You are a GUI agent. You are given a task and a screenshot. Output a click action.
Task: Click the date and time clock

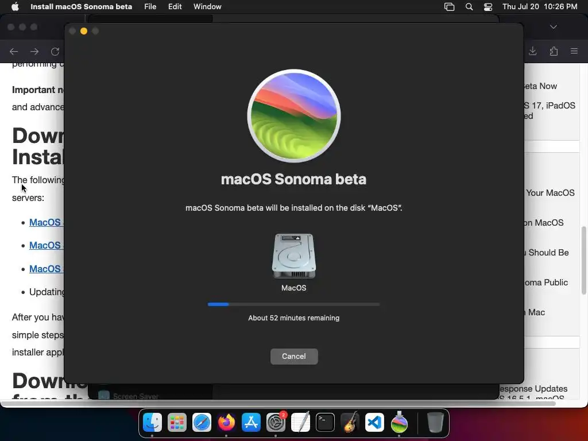[x=540, y=7]
